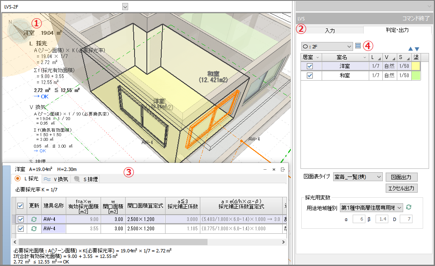Click the refresh icon in the first AW-4 row
The width and height of the screenshot is (435, 266).
coord(34,219)
